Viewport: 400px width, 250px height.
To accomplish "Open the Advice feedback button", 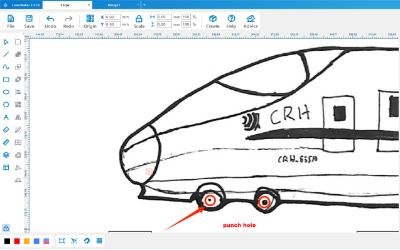I will (251, 21).
